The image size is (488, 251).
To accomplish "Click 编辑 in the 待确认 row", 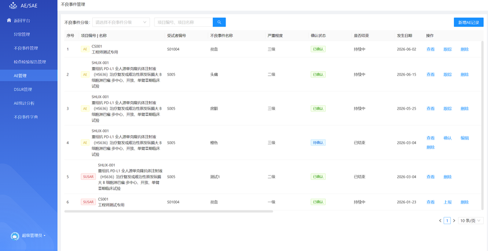I will (465, 138).
